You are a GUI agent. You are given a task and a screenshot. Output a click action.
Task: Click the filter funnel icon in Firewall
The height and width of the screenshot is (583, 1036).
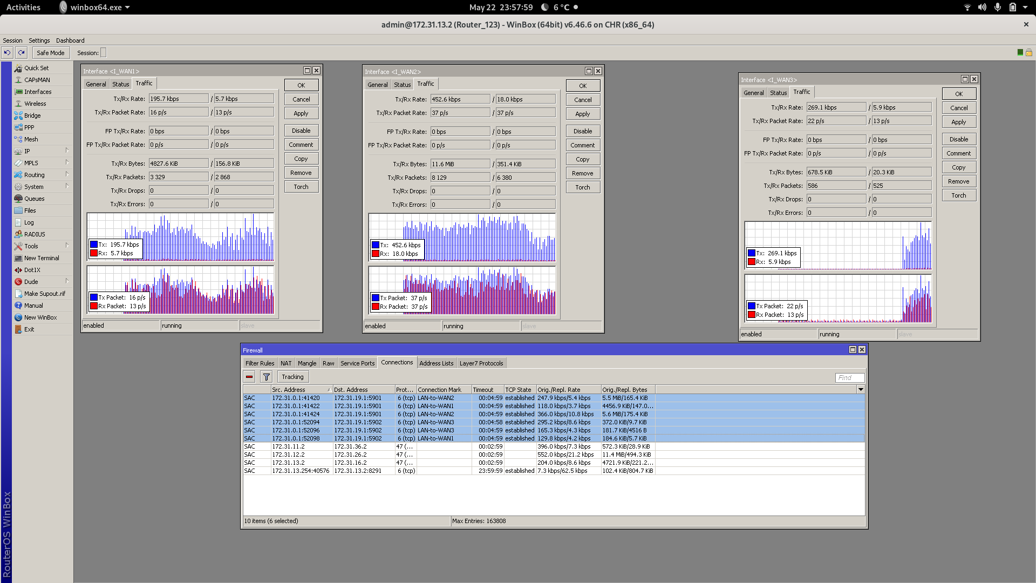click(267, 377)
